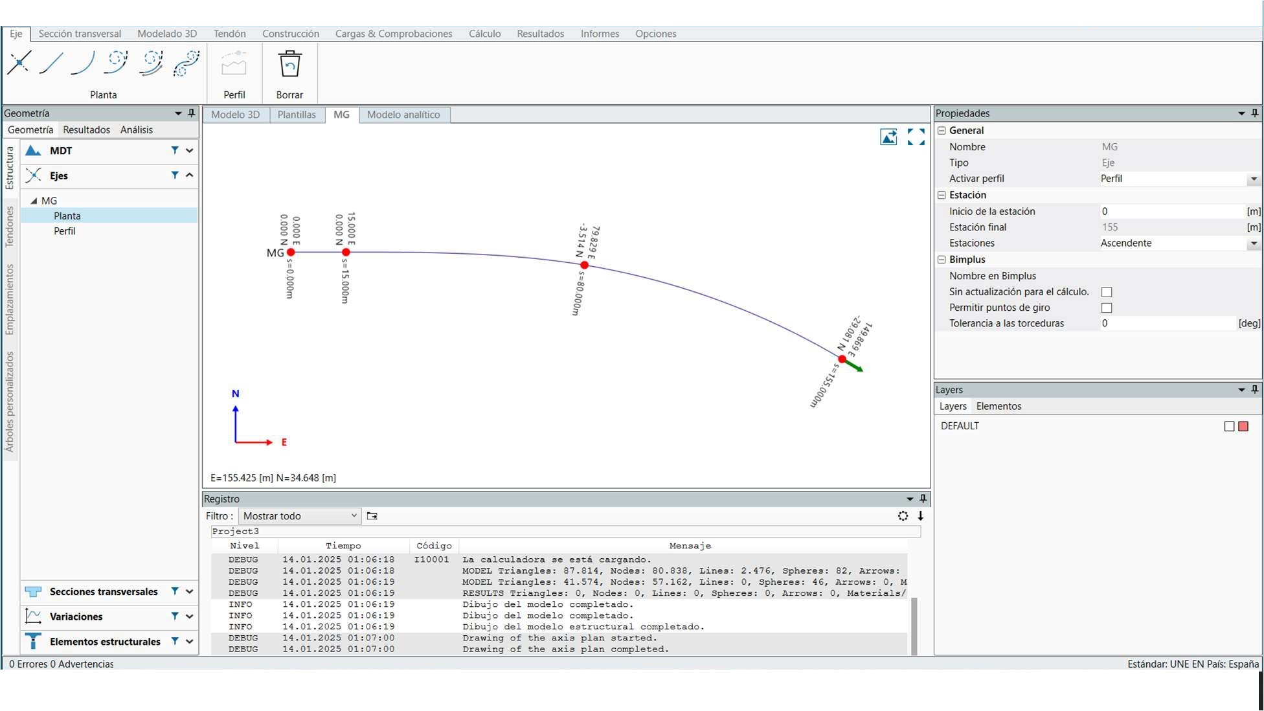Click the DEFAULT layer red color swatch
The width and height of the screenshot is (1264, 711).
click(1243, 426)
